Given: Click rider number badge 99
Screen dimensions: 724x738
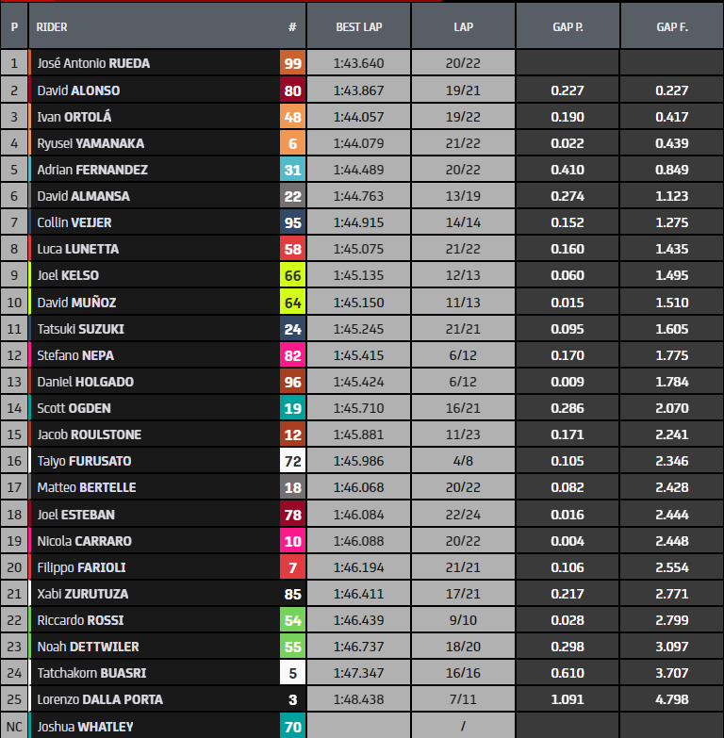Looking at the screenshot, I should click(292, 64).
